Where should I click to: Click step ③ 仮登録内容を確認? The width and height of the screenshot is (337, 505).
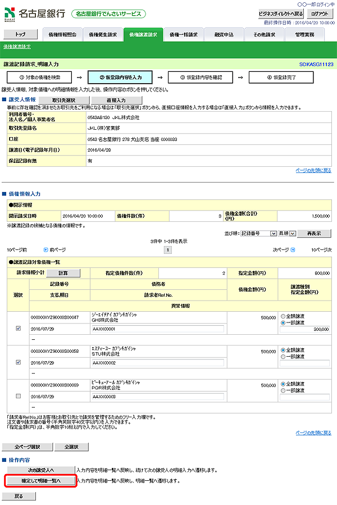click(201, 78)
